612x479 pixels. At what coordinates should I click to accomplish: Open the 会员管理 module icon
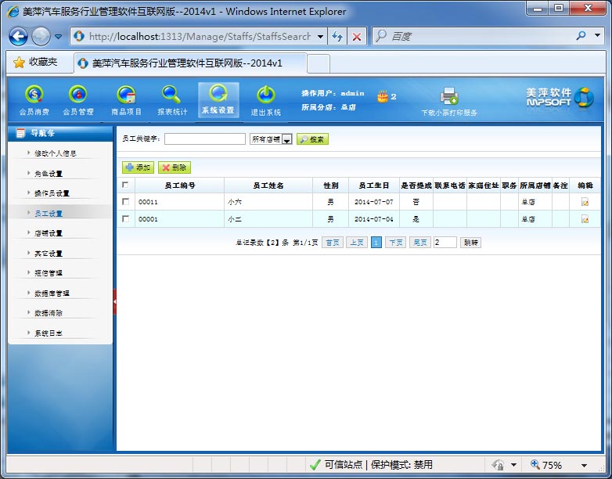pyautogui.click(x=77, y=95)
